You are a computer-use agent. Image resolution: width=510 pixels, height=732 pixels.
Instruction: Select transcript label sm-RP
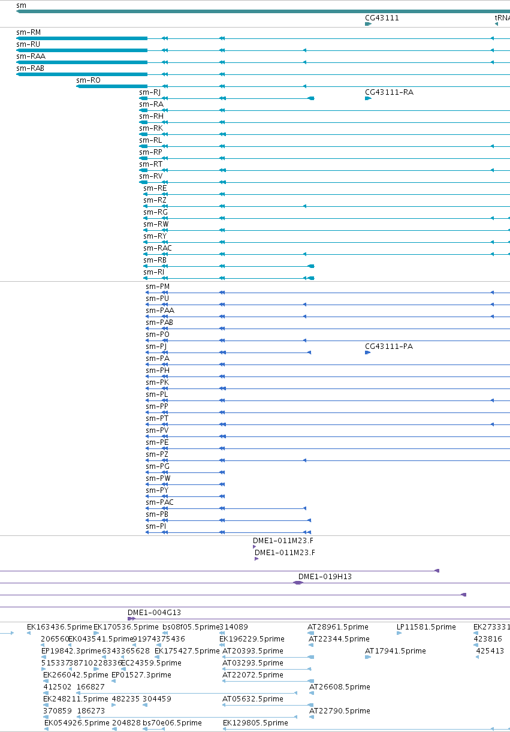click(x=150, y=152)
